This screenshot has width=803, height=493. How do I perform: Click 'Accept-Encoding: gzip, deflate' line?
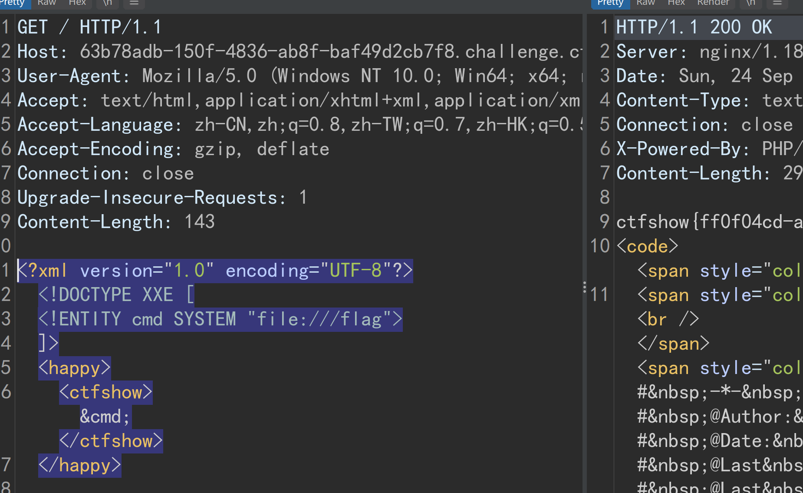pos(173,149)
